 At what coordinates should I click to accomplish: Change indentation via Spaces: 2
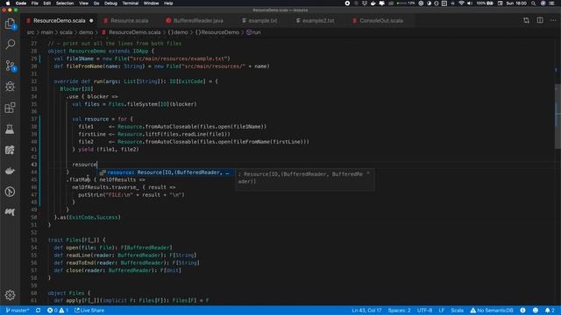400,311
